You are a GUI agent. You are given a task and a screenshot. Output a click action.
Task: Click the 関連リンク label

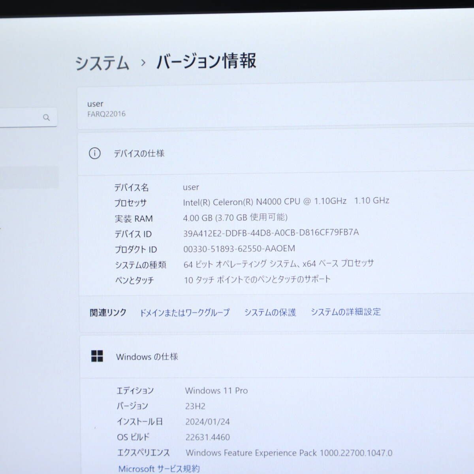(x=108, y=312)
